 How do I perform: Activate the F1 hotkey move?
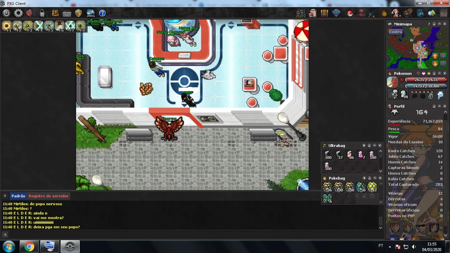click(7, 26)
